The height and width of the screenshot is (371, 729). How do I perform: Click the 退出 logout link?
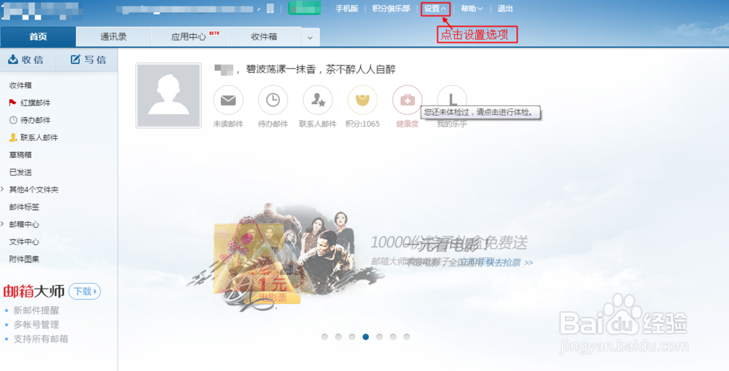[x=505, y=8]
